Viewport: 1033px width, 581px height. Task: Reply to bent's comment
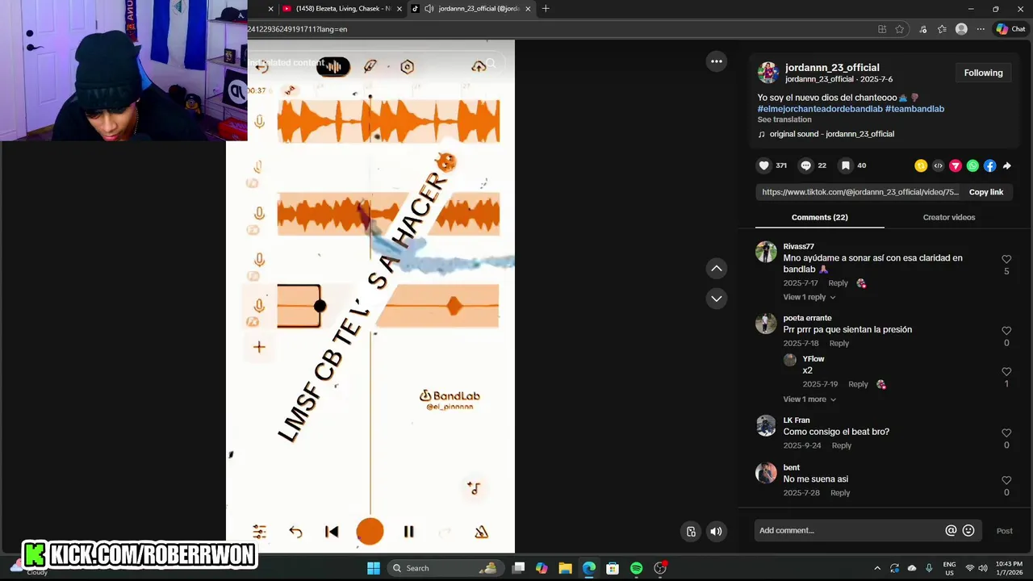[x=840, y=493]
